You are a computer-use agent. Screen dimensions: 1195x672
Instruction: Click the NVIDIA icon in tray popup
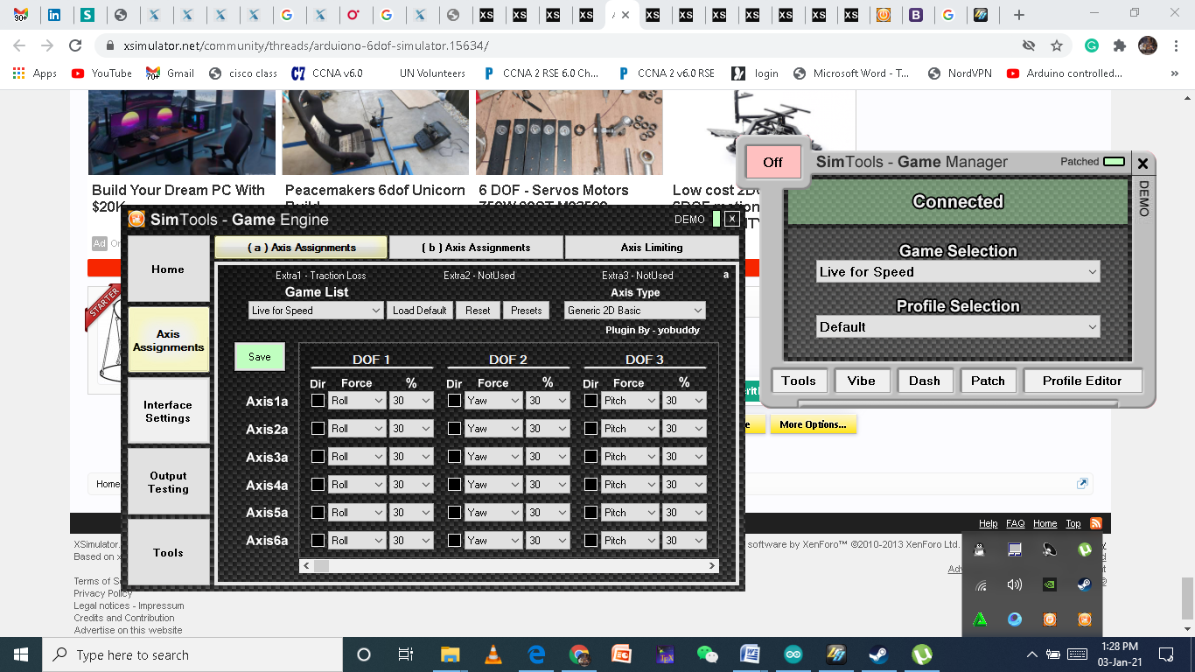click(x=1050, y=584)
